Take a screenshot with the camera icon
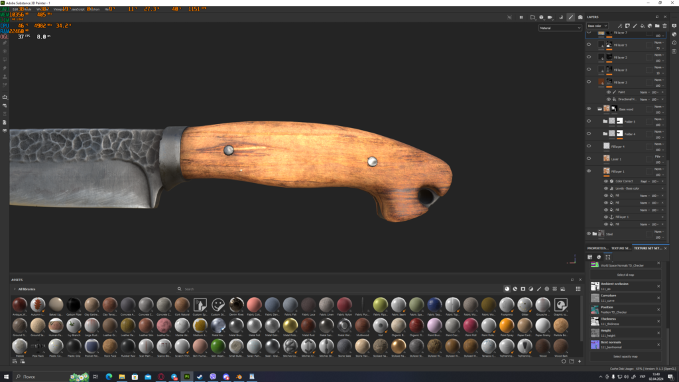Viewport: 679px width, 382px height. [x=580, y=17]
